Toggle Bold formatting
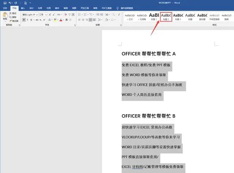Viewport: 234px width, 173px height. 24,20
